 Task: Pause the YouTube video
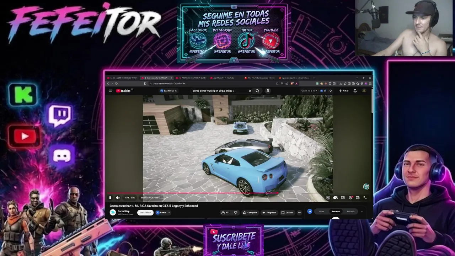(x=110, y=198)
